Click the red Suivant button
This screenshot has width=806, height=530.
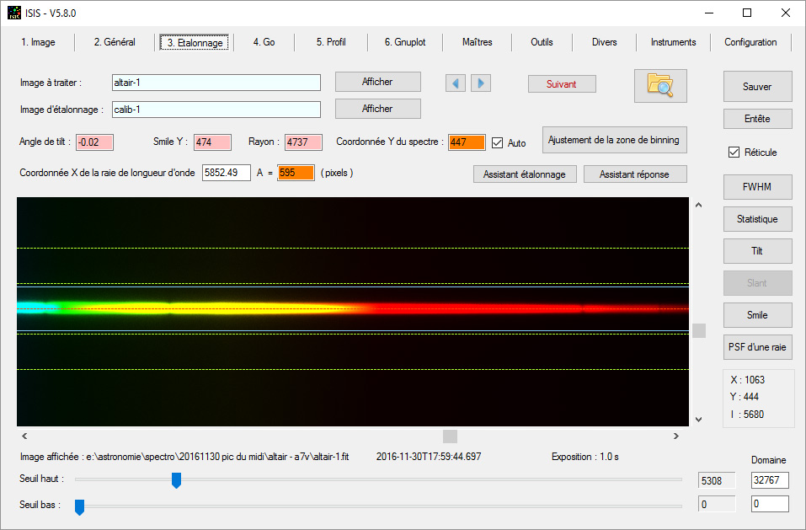point(562,83)
